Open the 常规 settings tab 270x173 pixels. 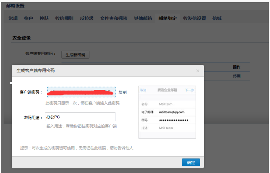13,19
